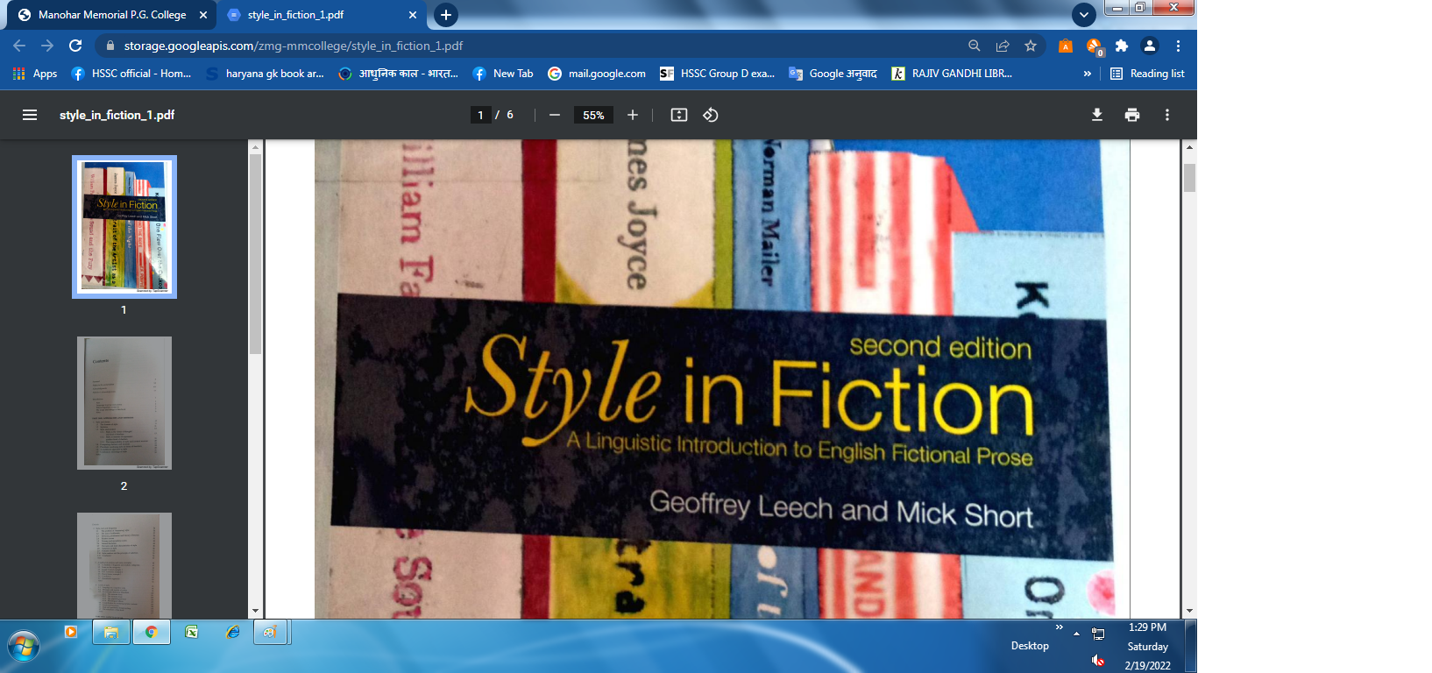Toggle fit to page in PDF viewer

coord(679,115)
